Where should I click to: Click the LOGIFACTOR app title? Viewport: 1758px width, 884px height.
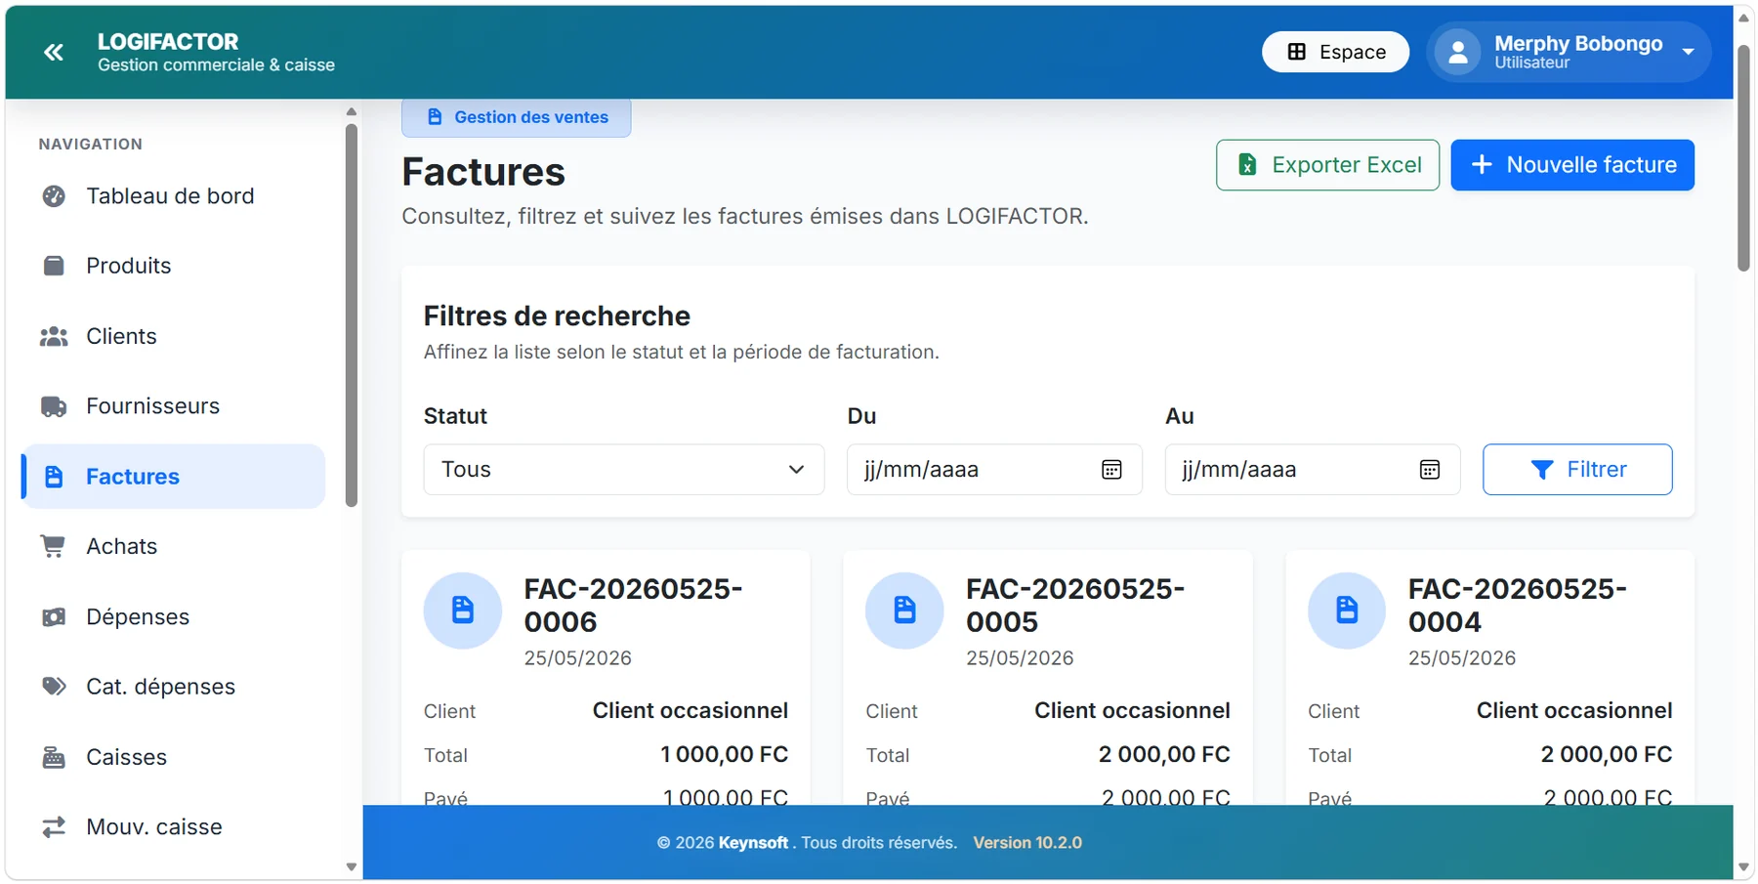pos(168,42)
